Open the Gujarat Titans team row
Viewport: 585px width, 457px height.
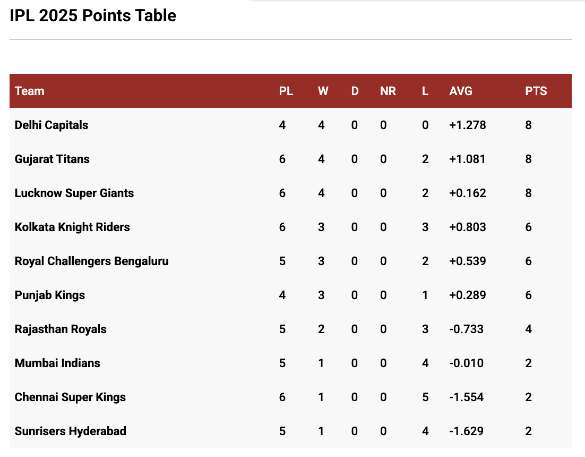click(x=52, y=159)
